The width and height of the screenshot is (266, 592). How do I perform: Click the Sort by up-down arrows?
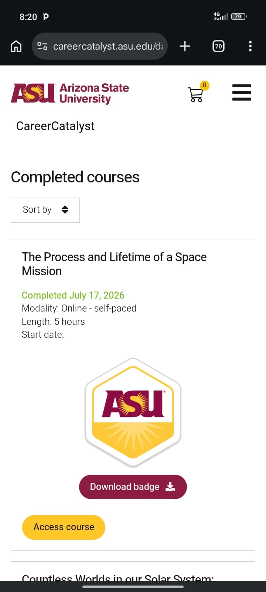[x=65, y=210]
